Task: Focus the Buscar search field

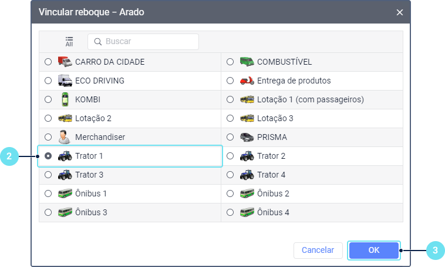Action: click(143, 42)
